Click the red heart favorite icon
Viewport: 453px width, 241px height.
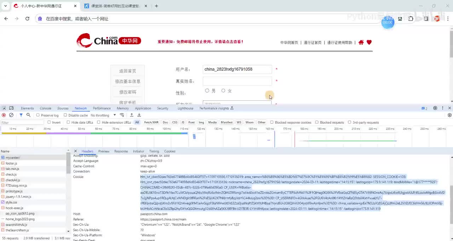[x=369, y=42]
